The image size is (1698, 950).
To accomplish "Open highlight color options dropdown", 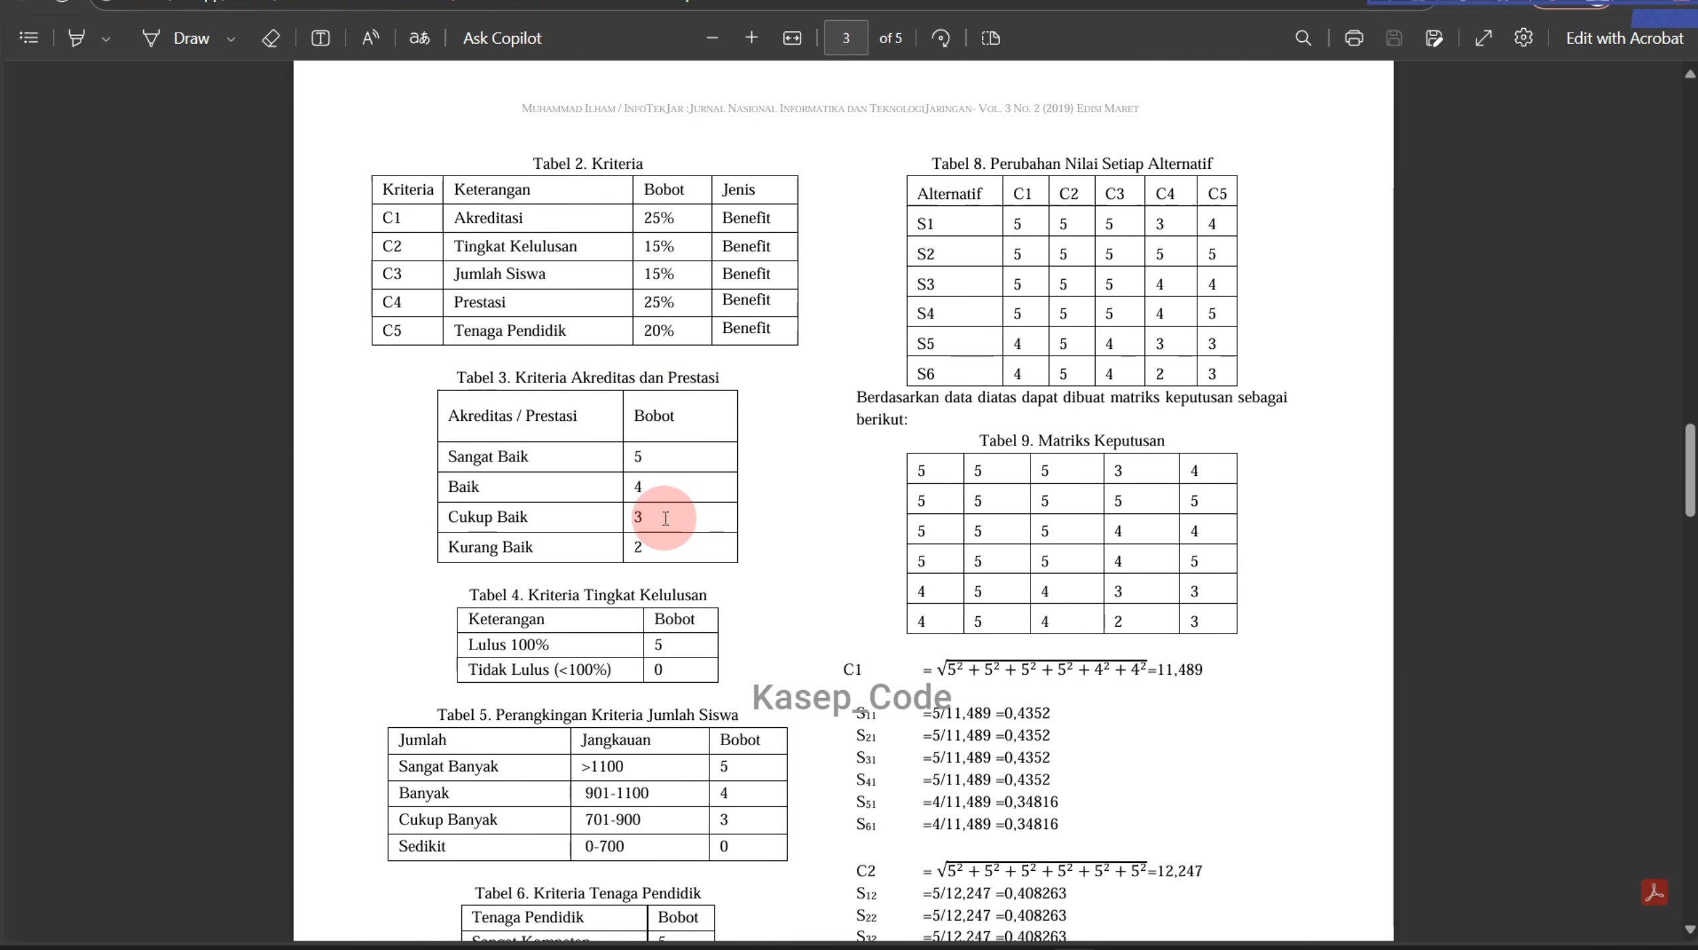I will 106,39.
